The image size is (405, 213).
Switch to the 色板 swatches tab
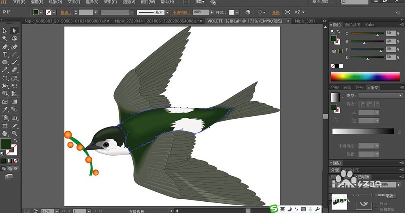335,87
